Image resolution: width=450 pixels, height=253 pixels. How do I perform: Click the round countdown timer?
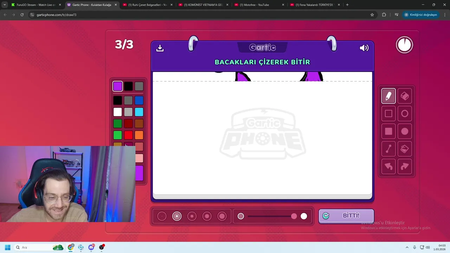404,45
